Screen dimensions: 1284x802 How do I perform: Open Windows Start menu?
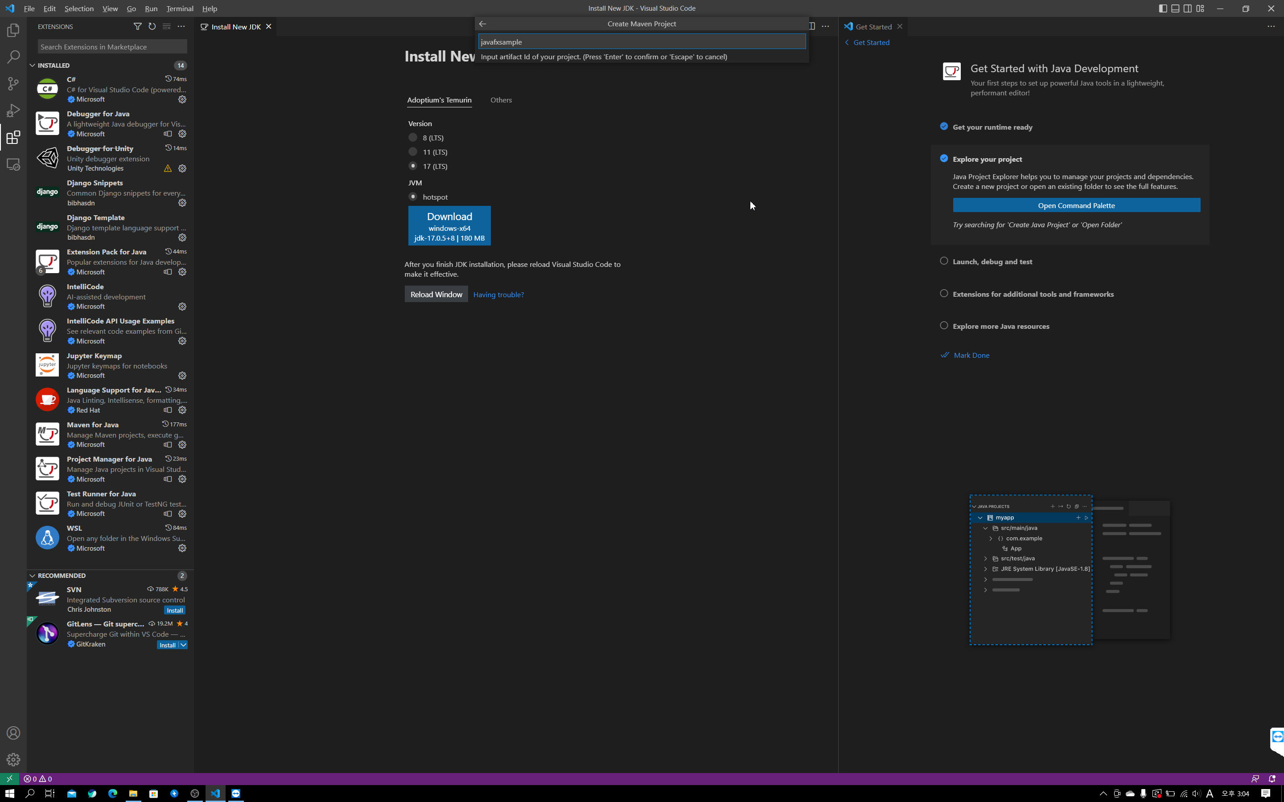pyautogui.click(x=9, y=794)
